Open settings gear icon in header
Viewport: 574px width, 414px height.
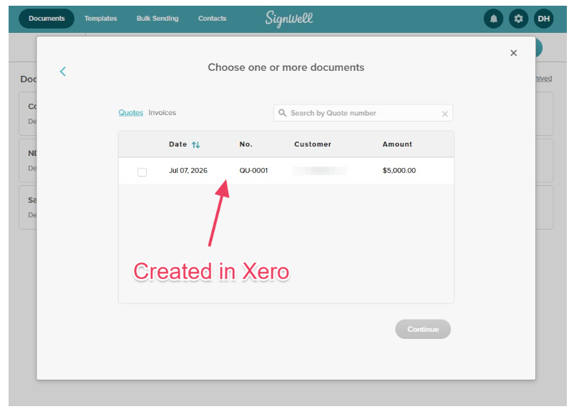click(x=518, y=19)
